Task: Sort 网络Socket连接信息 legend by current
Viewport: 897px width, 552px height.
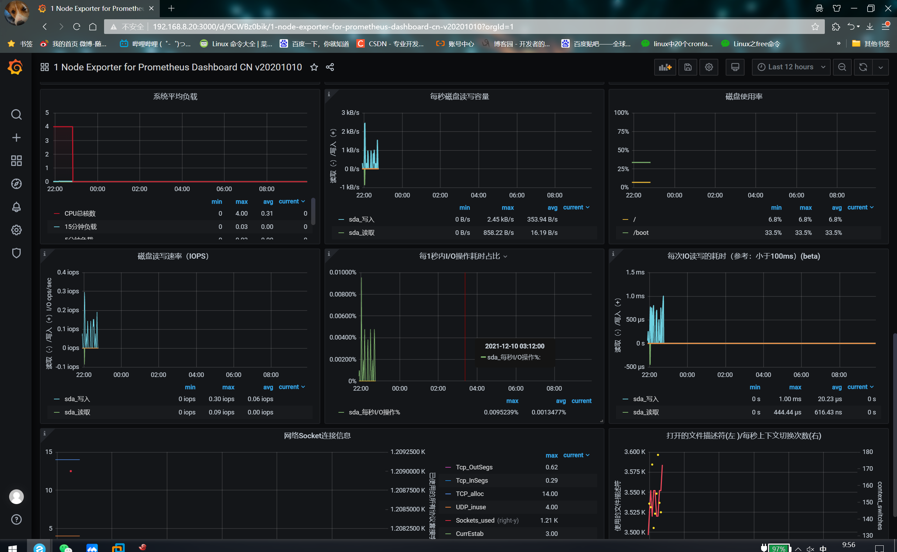Action: coord(576,455)
